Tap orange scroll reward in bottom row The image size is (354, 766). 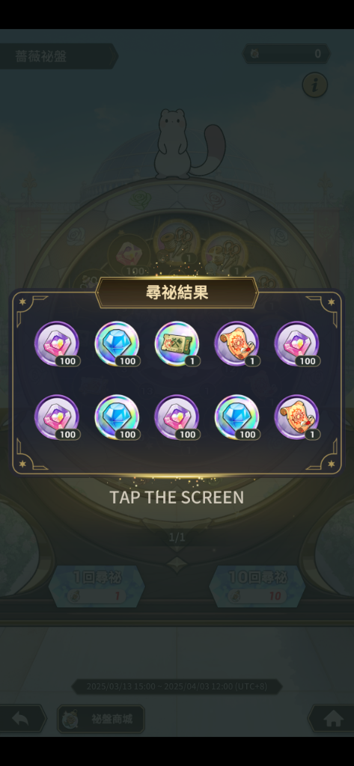point(297,417)
